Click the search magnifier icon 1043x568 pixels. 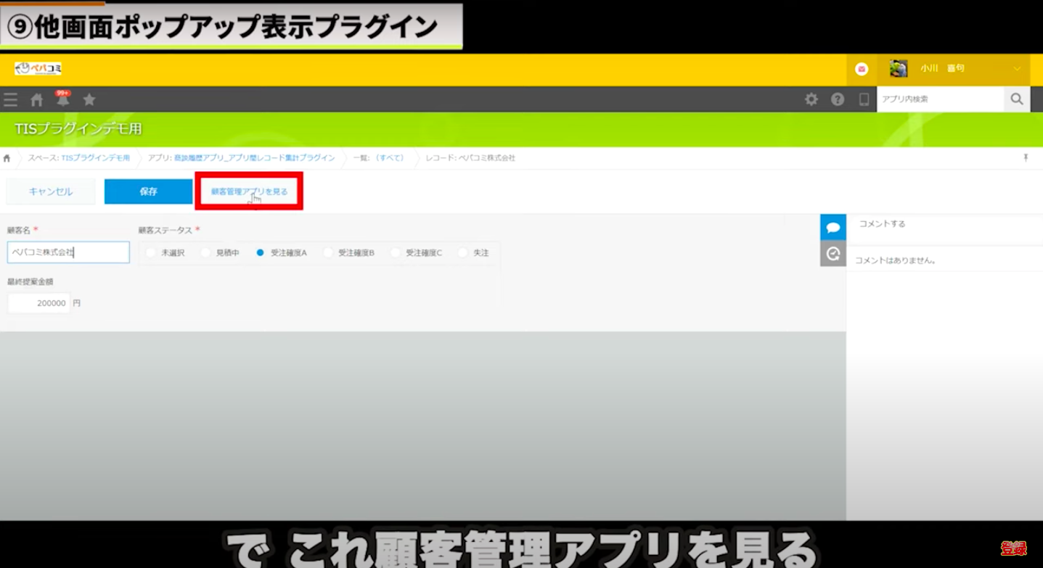click(1016, 99)
